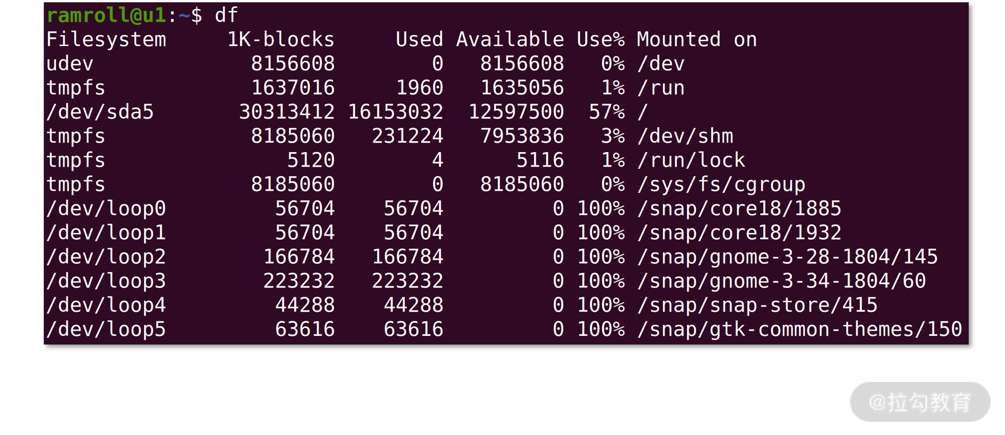Click the 57% usage value

(x=606, y=112)
